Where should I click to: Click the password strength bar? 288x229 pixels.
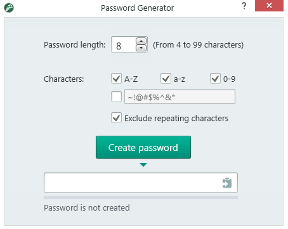[141, 197]
